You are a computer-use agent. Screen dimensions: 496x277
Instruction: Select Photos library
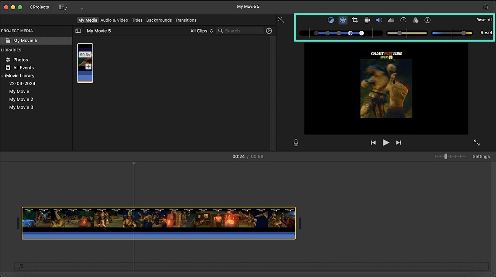(21, 60)
